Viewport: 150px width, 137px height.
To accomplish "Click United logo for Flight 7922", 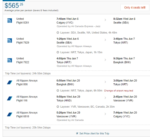I will [10, 60].
